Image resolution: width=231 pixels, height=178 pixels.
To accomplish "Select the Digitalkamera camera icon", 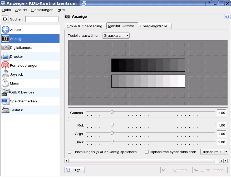I will coord(6,48).
